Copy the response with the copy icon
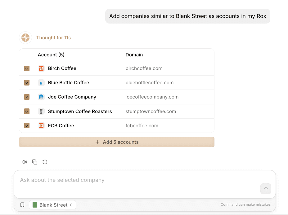Image resolution: width=288 pixels, height=215 pixels. coord(35,162)
